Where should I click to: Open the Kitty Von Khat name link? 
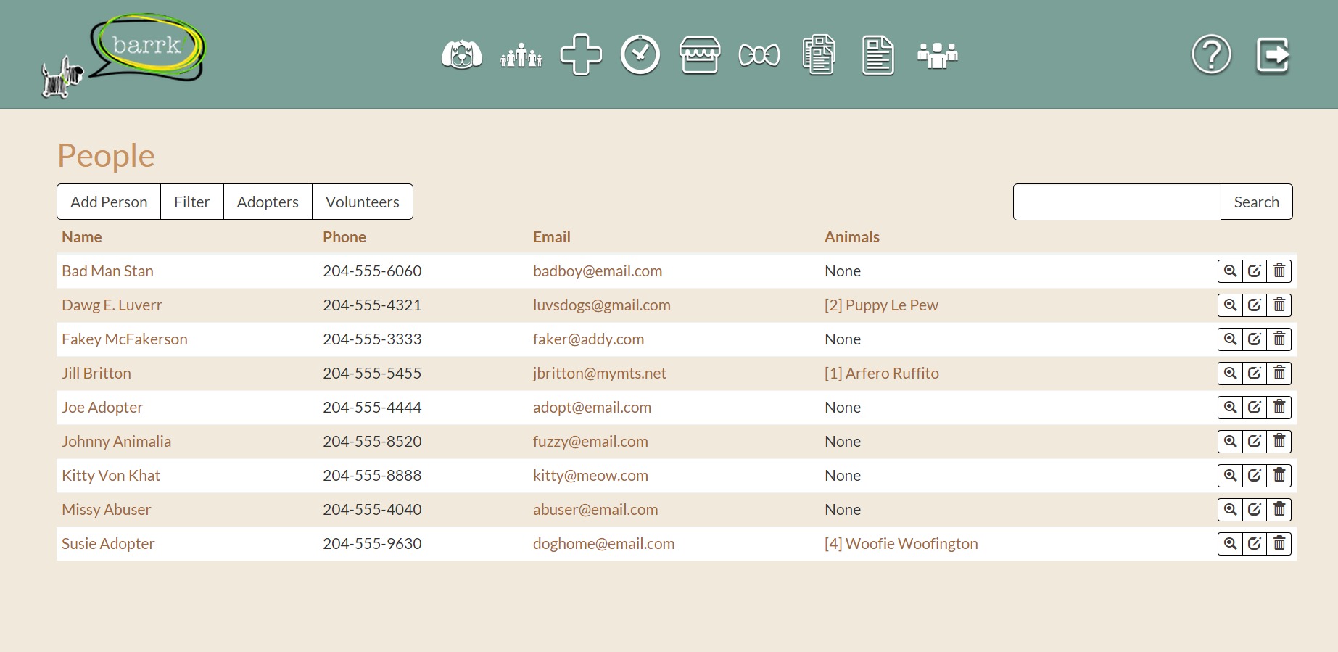pyautogui.click(x=111, y=476)
